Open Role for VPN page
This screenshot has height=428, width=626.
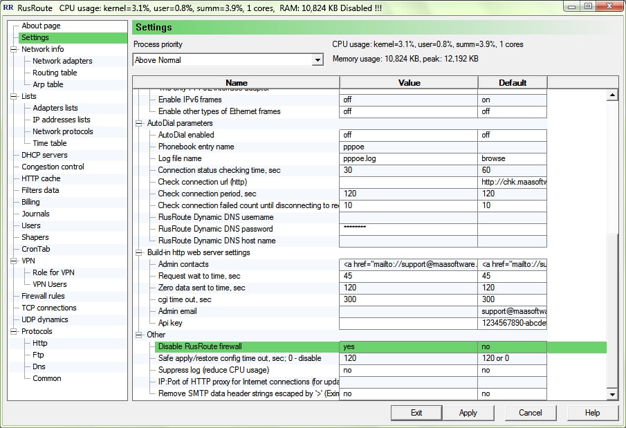coord(53,272)
